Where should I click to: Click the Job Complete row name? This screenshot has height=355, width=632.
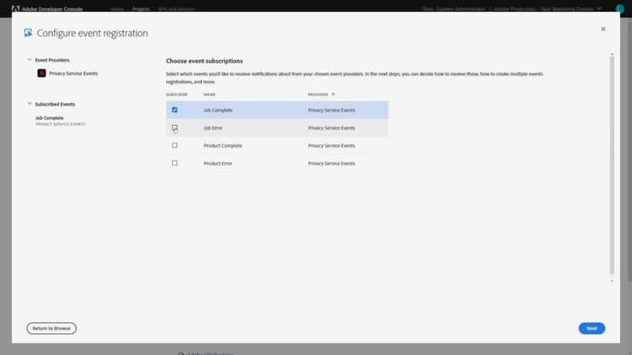(218, 110)
